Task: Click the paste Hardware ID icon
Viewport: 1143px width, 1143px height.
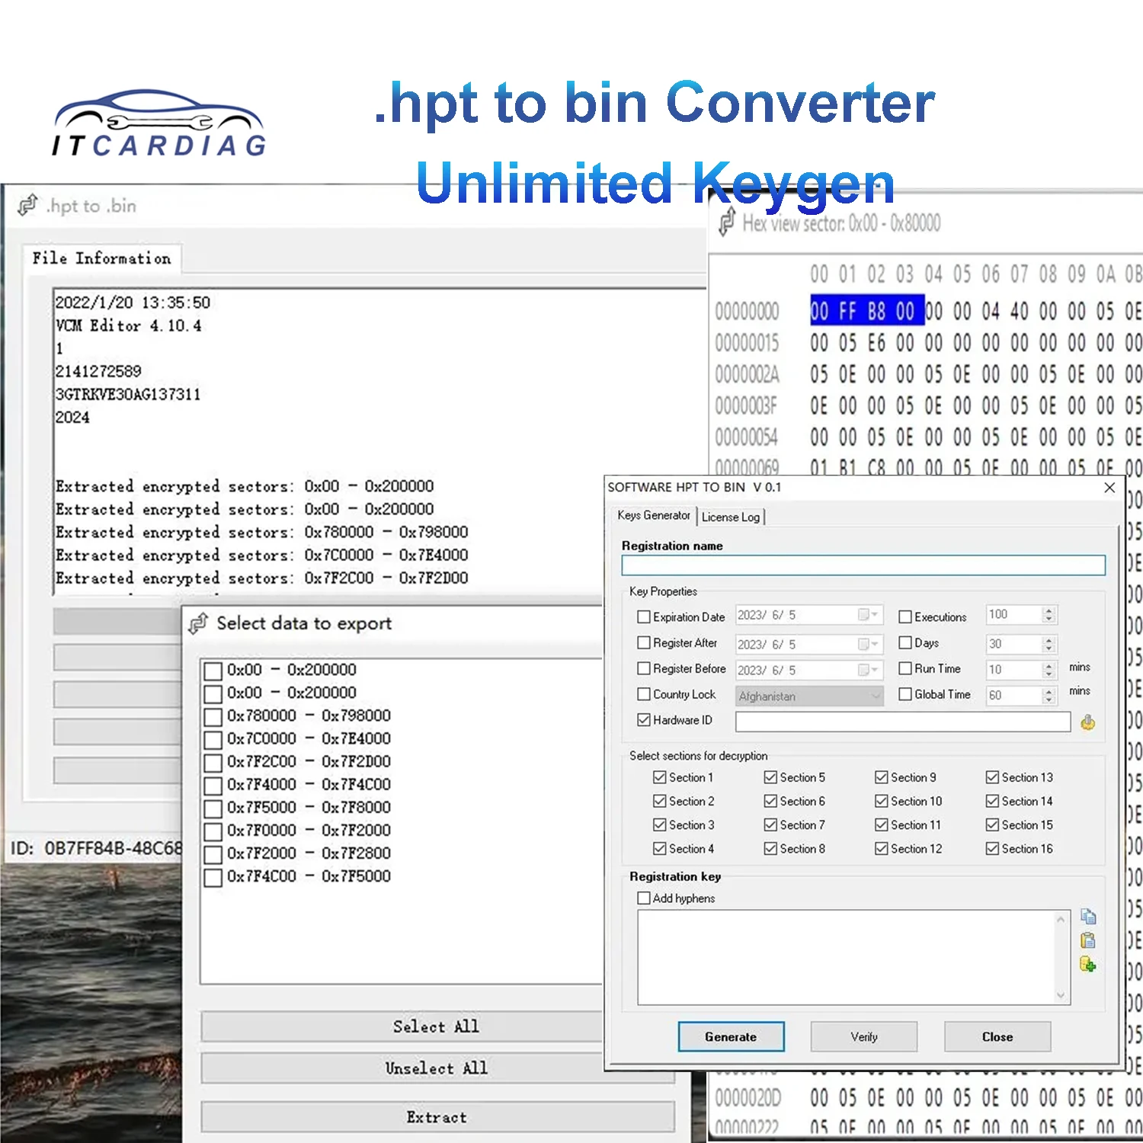Action: [1087, 722]
